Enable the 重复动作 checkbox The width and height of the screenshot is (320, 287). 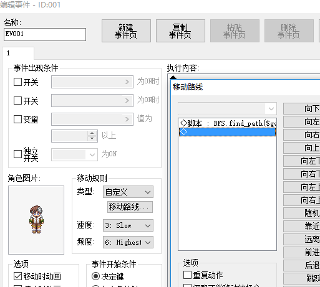[187, 275]
